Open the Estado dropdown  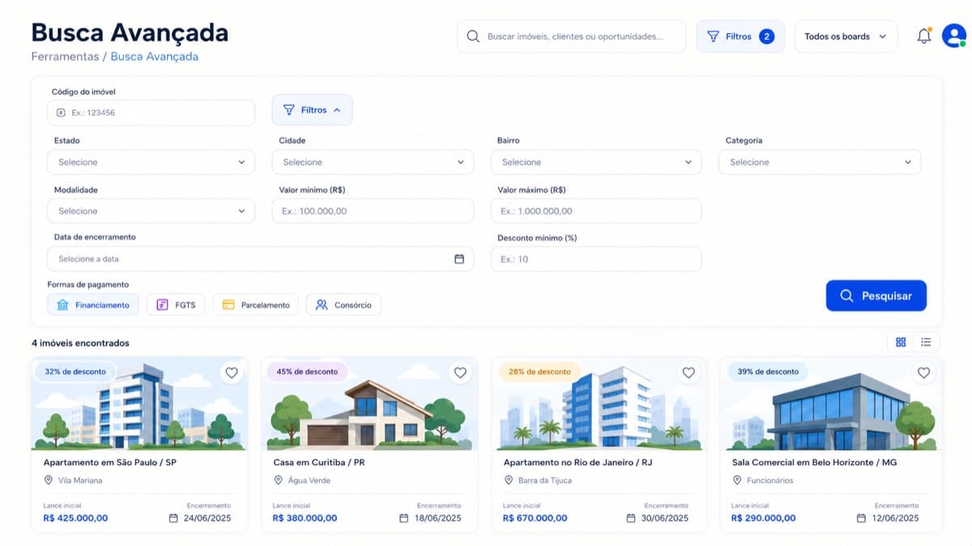pyautogui.click(x=151, y=162)
